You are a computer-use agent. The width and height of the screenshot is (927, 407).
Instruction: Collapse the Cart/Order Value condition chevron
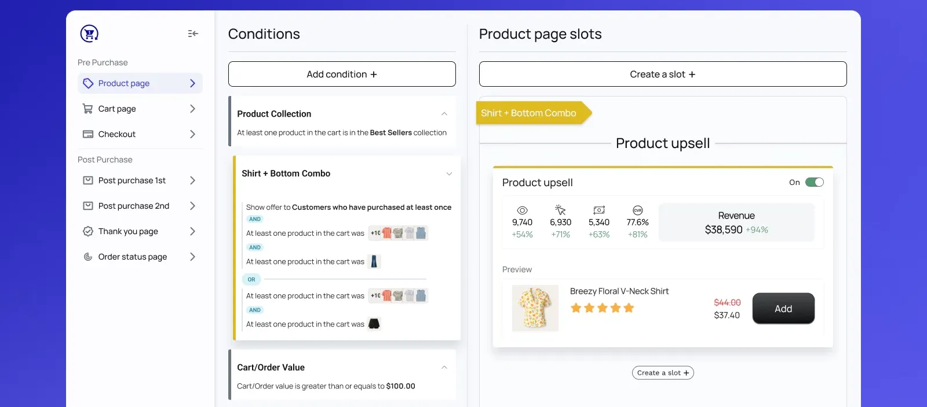(444, 367)
